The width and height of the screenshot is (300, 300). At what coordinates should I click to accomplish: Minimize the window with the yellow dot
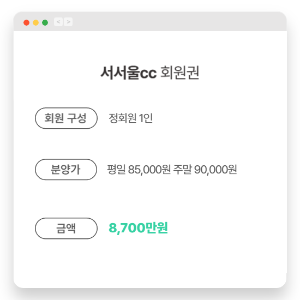point(36,22)
